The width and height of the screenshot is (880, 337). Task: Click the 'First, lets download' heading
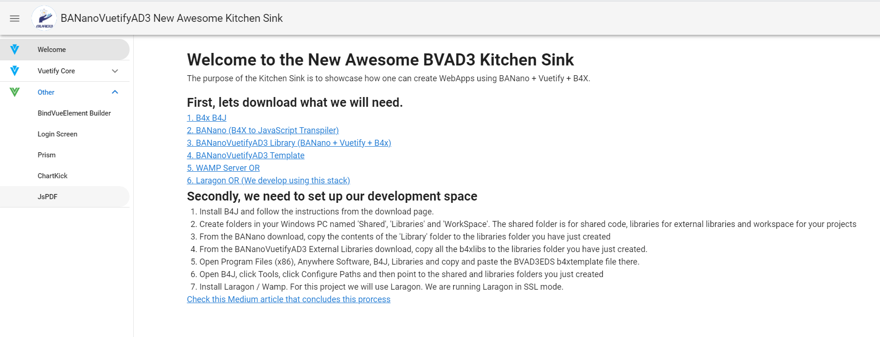click(295, 103)
